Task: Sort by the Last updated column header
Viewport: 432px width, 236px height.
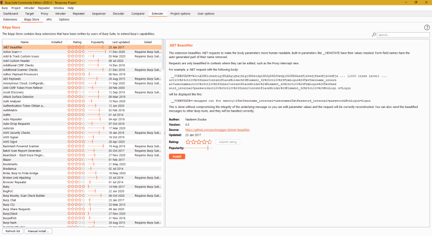Action: pyautogui.click(x=120, y=42)
